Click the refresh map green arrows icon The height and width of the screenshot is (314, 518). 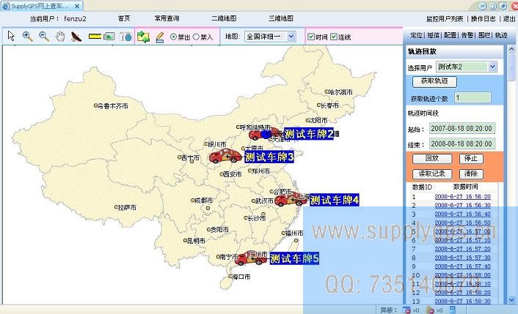tap(143, 36)
